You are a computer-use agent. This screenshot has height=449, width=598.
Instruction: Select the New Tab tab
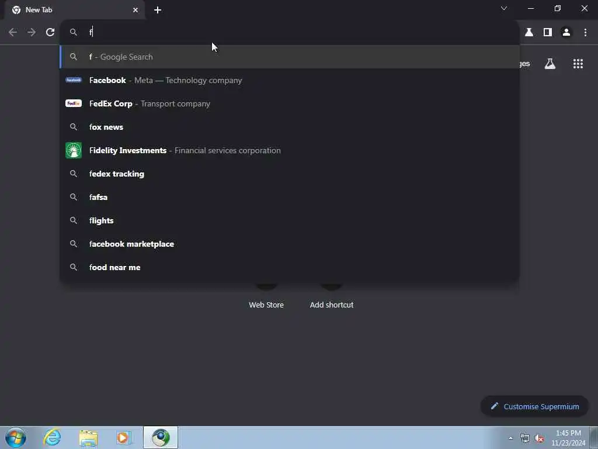click(74, 10)
